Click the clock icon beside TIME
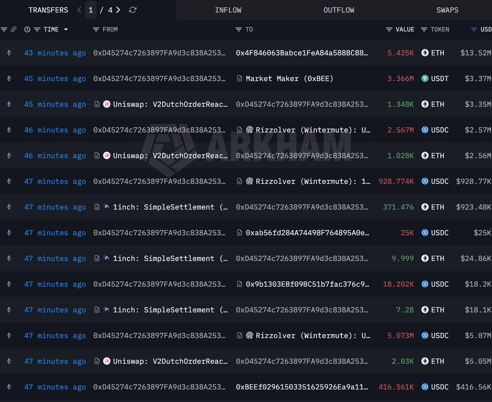Screen dimensions: 492x402 (27, 30)
